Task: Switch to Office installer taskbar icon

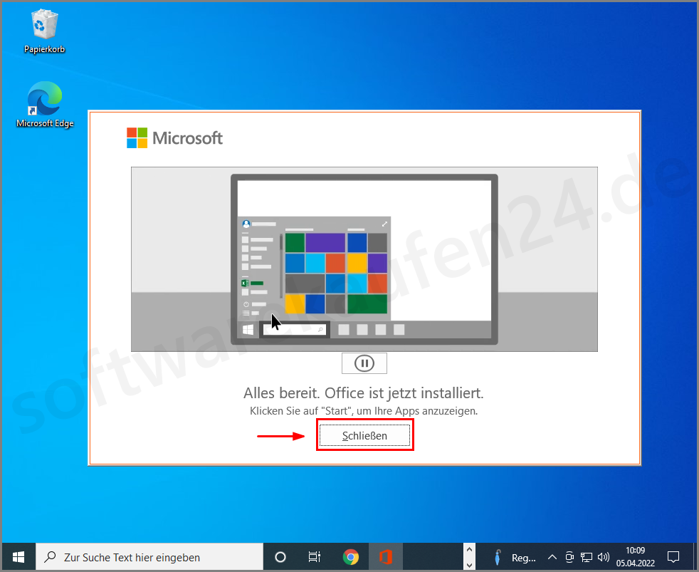Action: click(386, 557)
